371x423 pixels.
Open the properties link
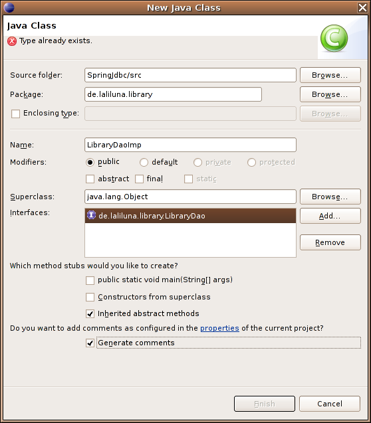point(219,328)
